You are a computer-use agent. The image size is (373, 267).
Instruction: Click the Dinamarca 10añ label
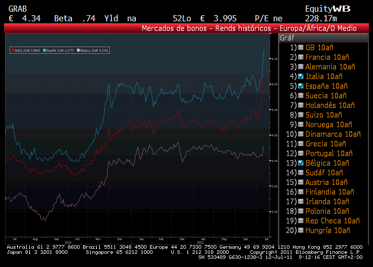[333, 134]
